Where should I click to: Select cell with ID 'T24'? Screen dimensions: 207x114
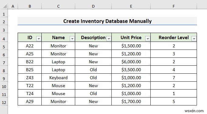[30, 94]
